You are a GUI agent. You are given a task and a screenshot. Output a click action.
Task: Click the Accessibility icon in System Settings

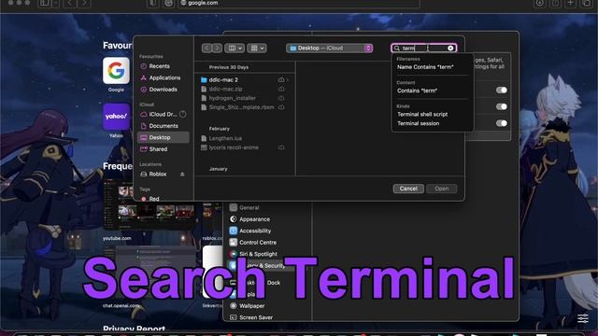pos(233,231)
